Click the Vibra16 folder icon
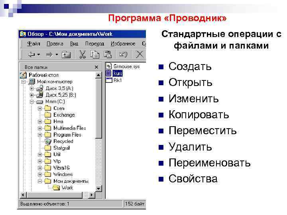Viewport: 287px width, 215px height. (x=48, y=168)
